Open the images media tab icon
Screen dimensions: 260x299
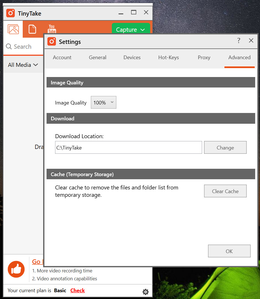tap(13, 29)
